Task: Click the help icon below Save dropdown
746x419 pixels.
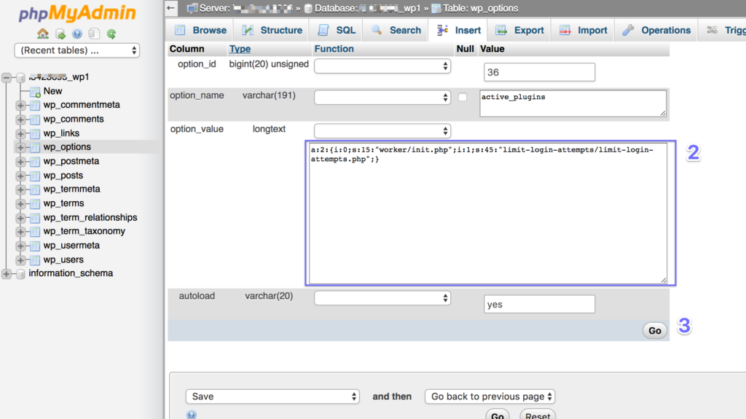Action: coord(192,414)
